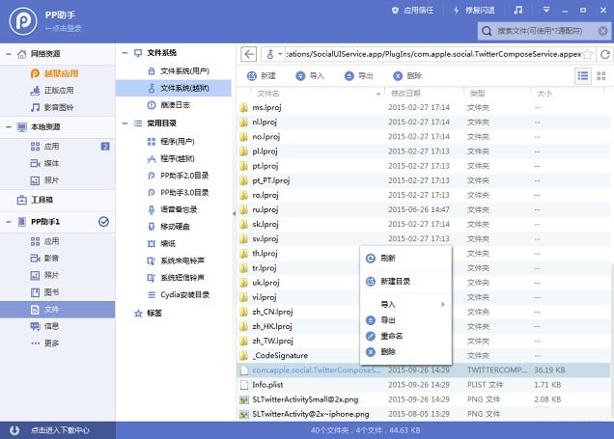Image resolution: width=614 pixels, height=439 pixels.
Task: Open 程序(越狱) directory shortcut
Action: pos(171,159)
